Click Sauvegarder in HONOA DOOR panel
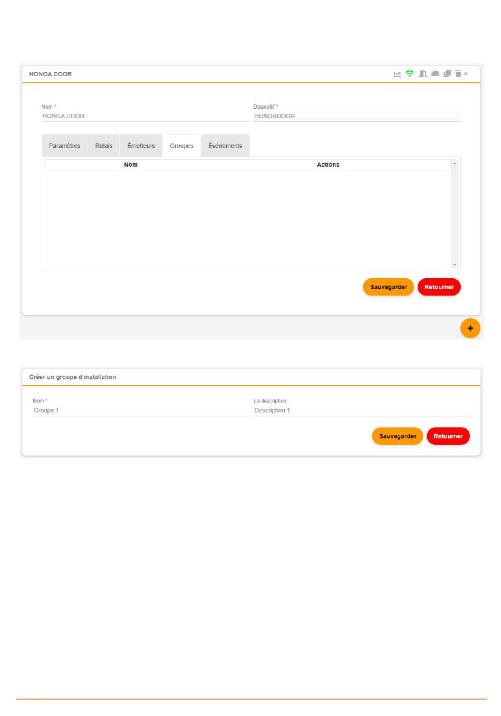 (389, 287)
